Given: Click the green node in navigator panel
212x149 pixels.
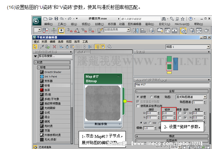Looking at the screenshot, I should [169, 59].
